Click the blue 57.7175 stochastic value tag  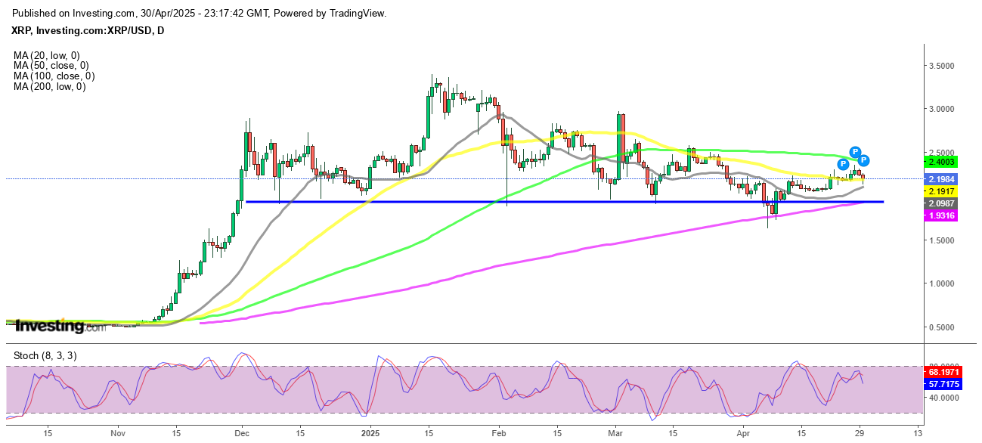coord(946,384)
